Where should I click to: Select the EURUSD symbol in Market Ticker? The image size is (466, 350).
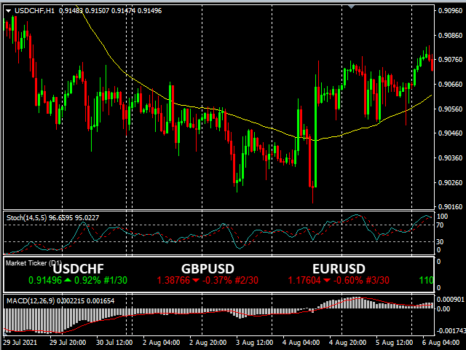click(x=338, y=268)
